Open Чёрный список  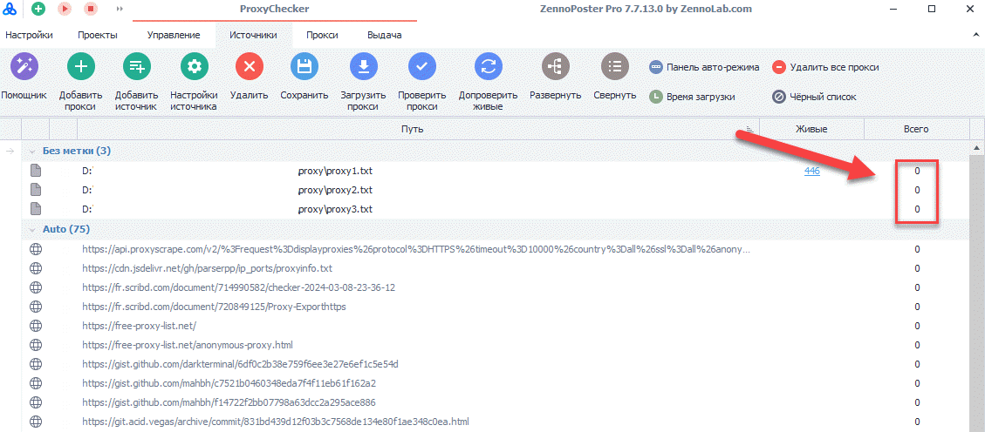[814, 97]
